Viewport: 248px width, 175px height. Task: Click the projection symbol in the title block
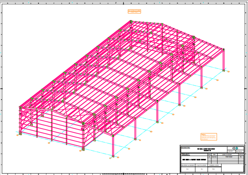click(235, 148)
